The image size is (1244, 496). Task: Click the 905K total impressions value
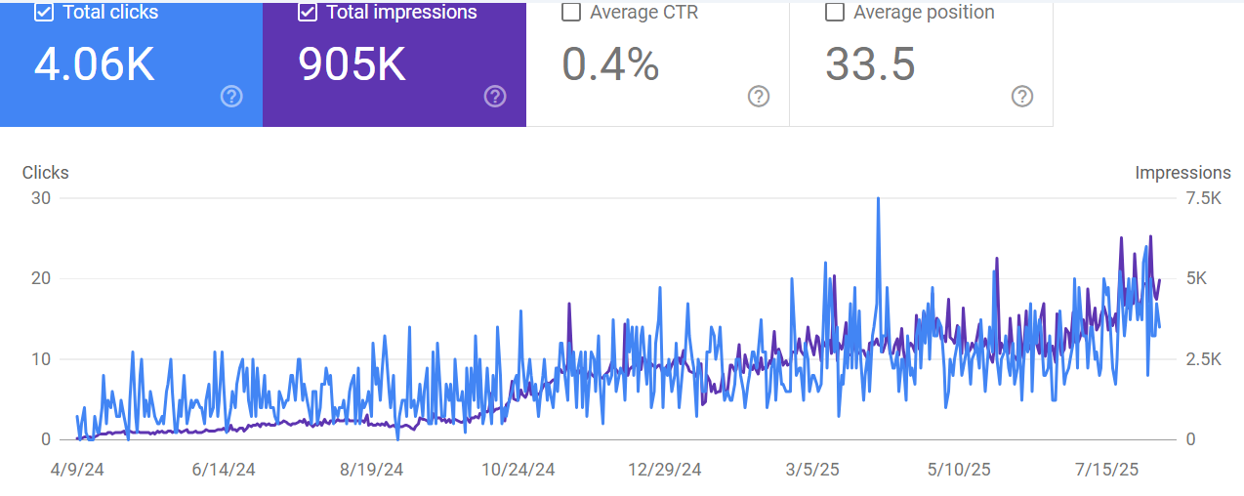click(x=352, y=64)
